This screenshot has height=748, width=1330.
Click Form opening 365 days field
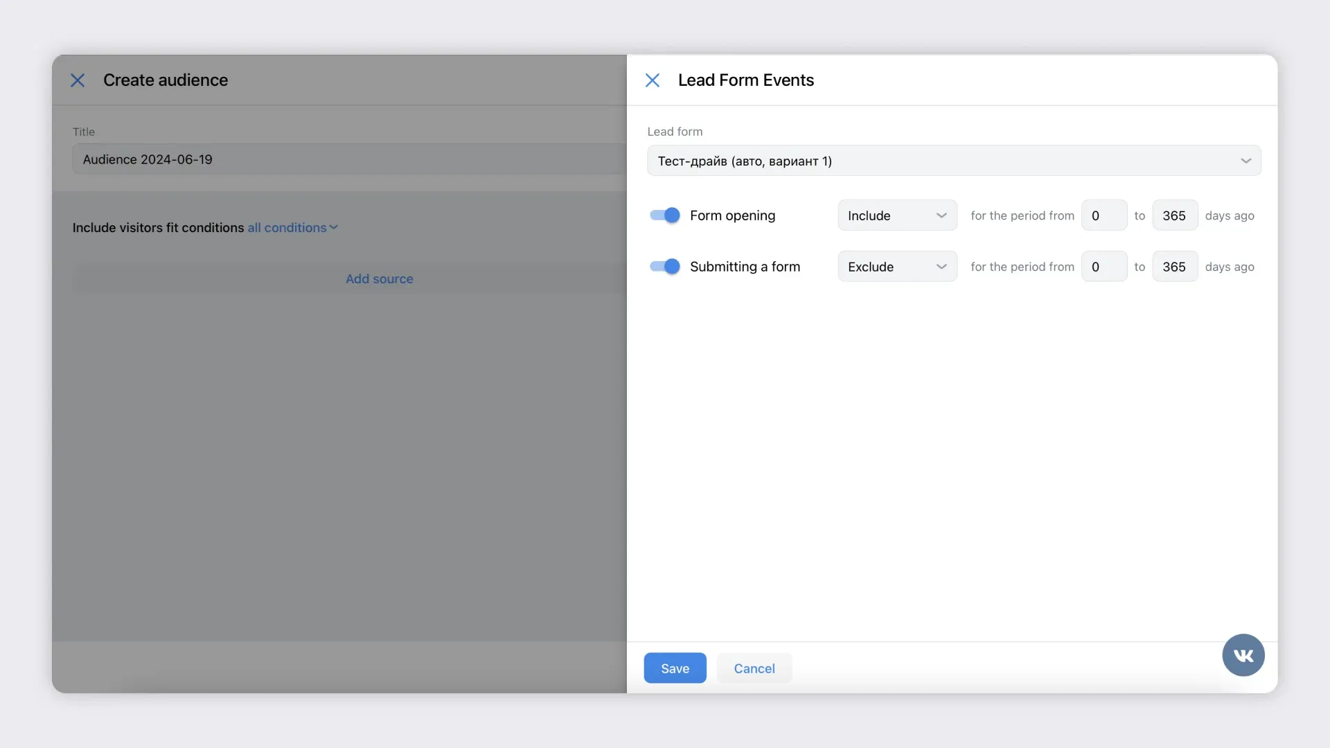(1174, 215)
